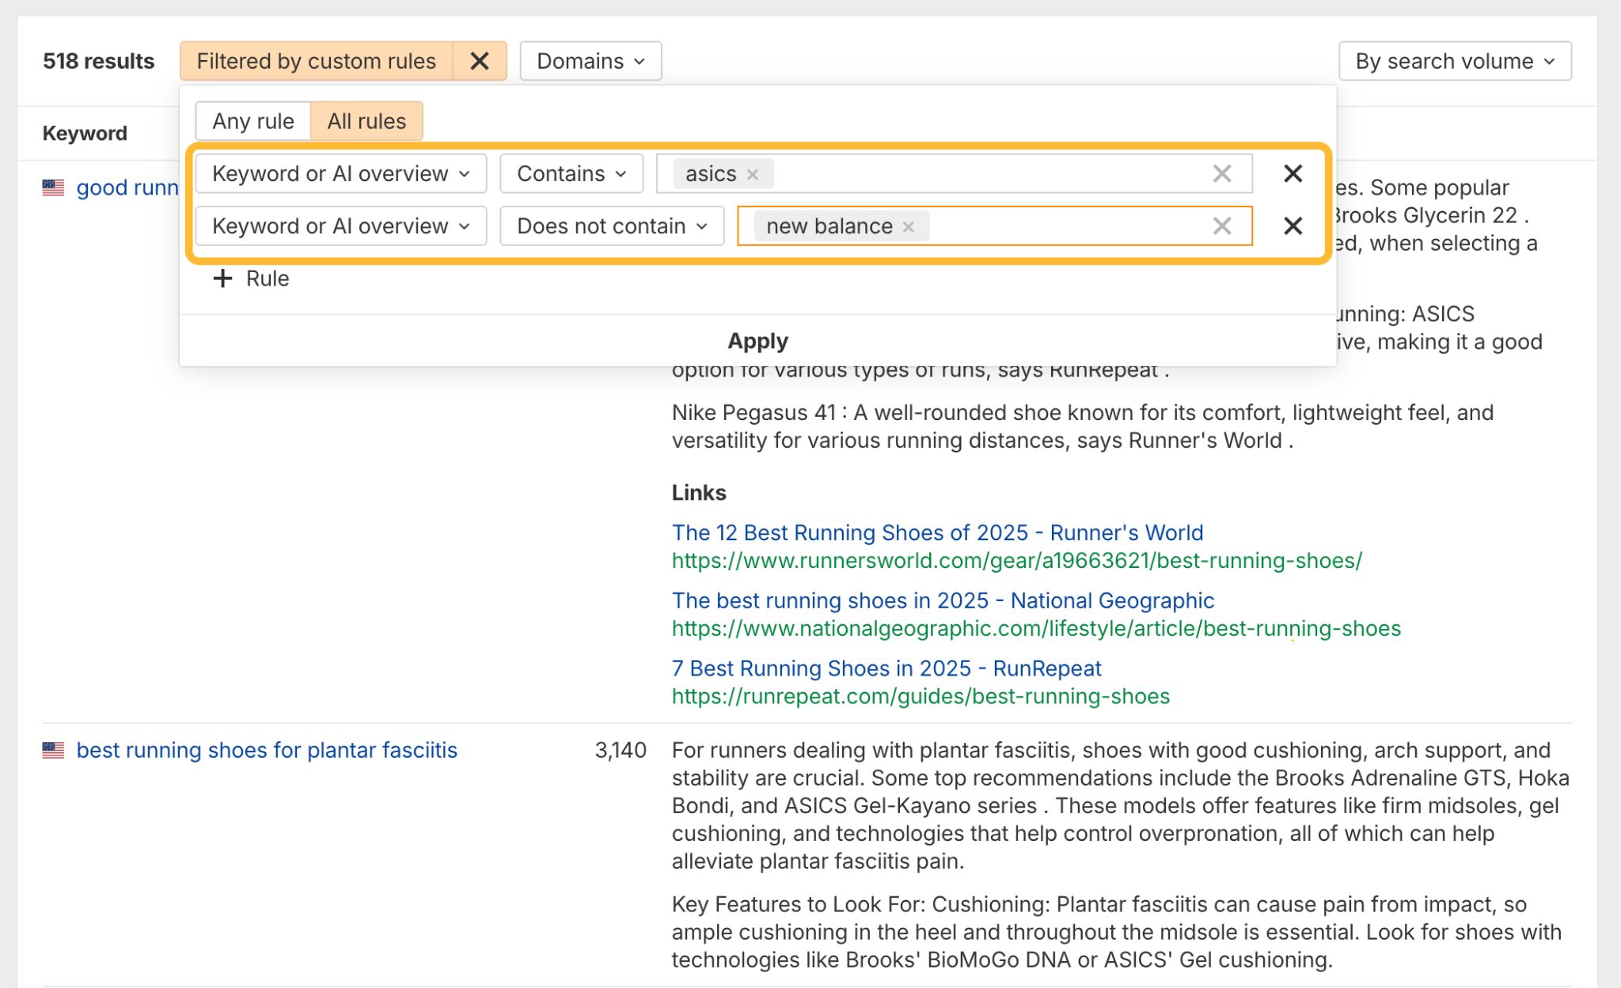Open the By search volume sort dropdown
Screen dimensions: 1621x988
pos(1454,60)
